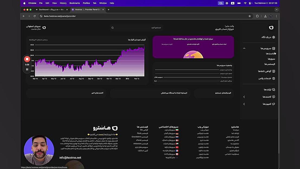Pause the screen recording

pyautogui.click(x=27, y=69)
